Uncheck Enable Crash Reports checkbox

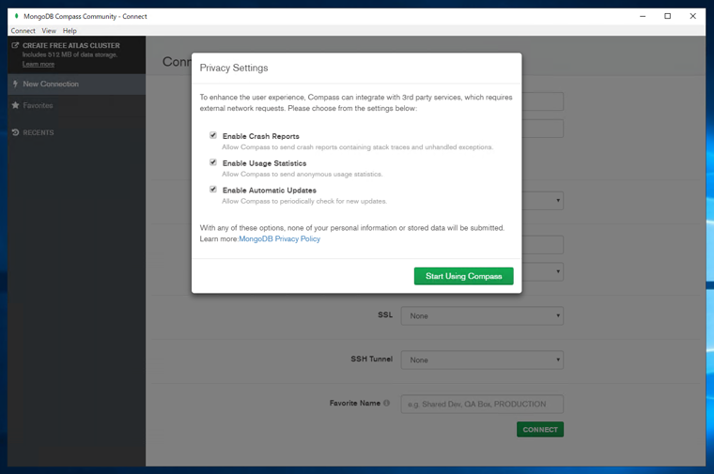click(212, 135)
